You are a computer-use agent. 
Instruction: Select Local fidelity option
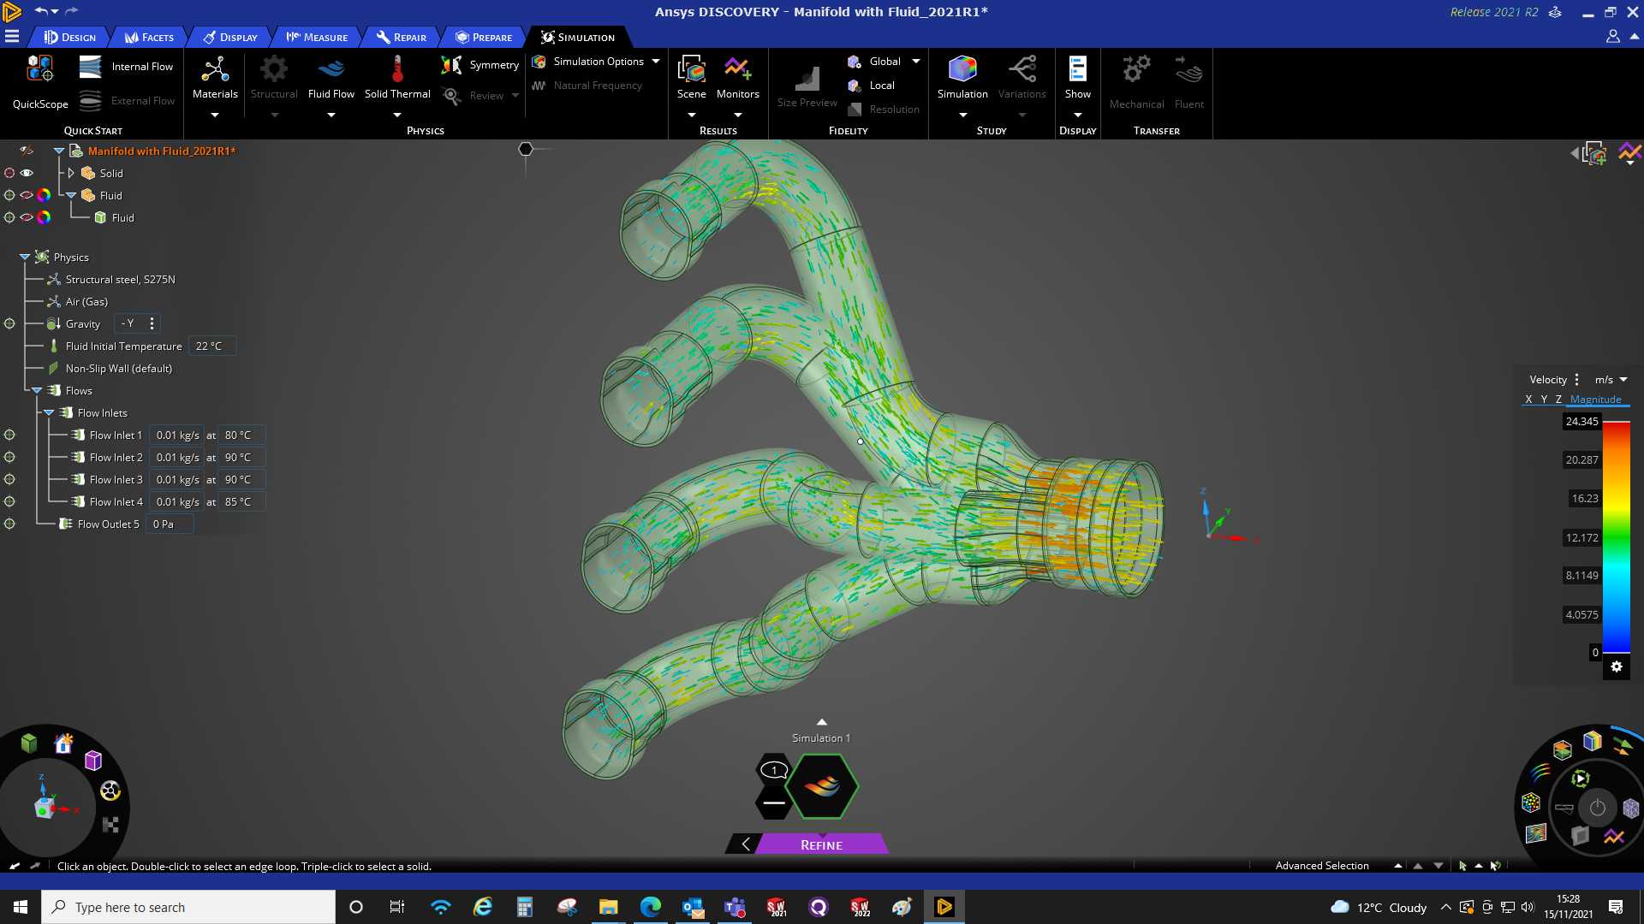click(x=871, y=86)
